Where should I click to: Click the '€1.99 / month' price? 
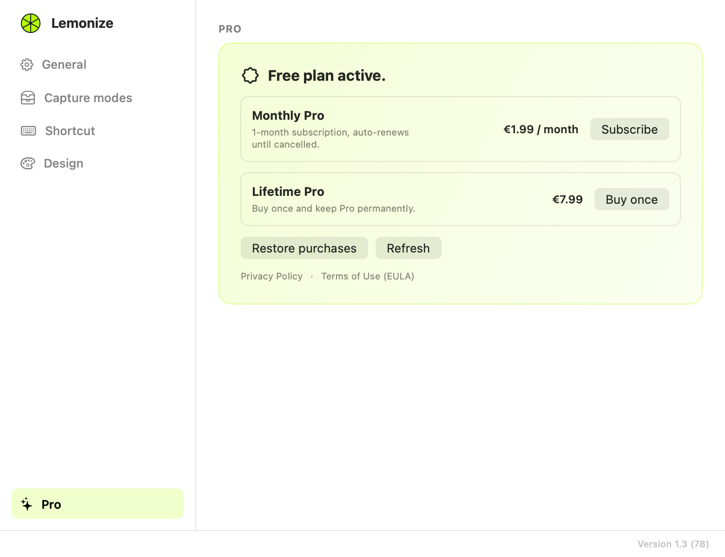tap(541, 129)
